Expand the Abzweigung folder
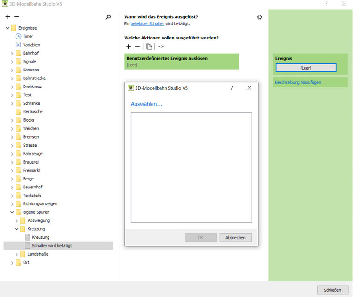Viewport: 353px width, 297px height. click(x=16, y=221)
